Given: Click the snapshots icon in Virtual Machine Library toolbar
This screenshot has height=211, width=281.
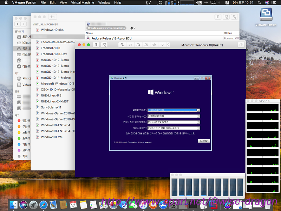Looking at the screenshot, I should [226, 17].
